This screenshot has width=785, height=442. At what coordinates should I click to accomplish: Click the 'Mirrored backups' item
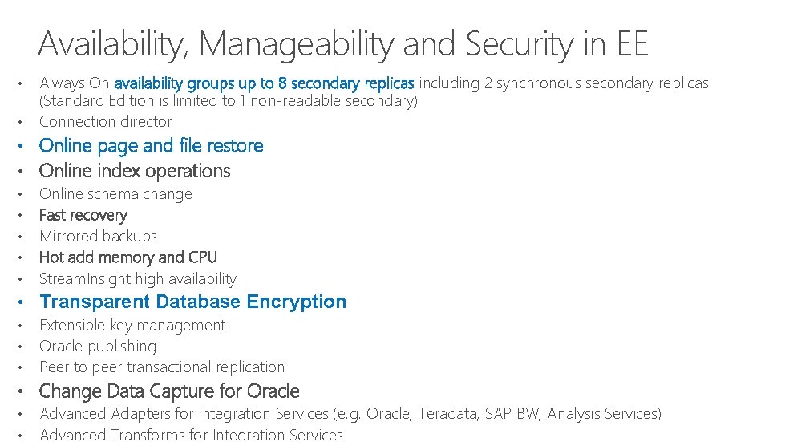point(98,237)
